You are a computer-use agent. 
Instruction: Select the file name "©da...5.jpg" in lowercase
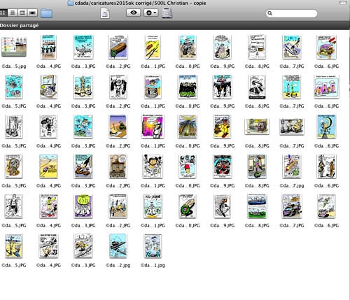14,66
